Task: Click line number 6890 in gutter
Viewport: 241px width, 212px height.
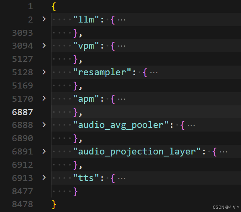Action: 23,138
